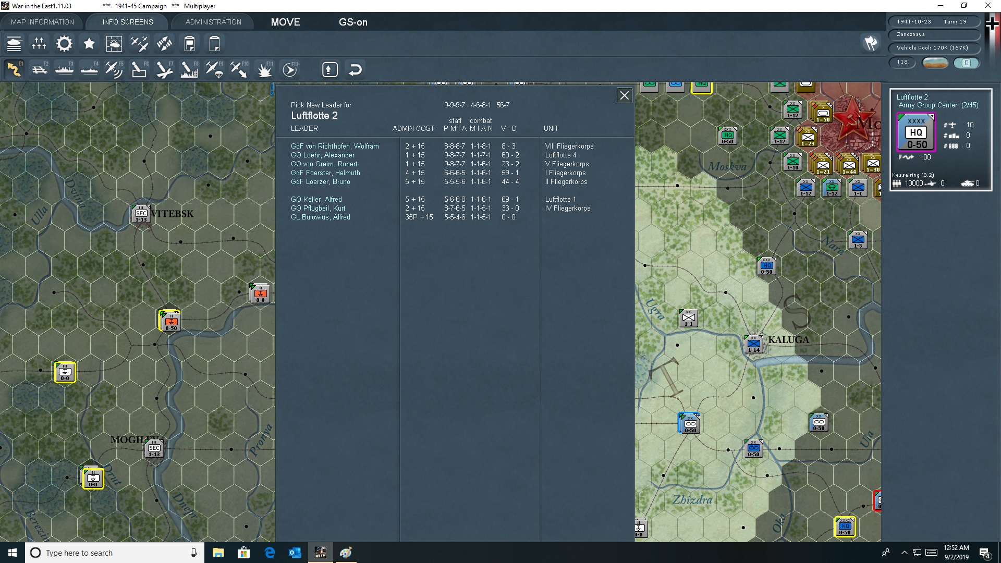Toggle the blue 0 indicator button
The width and height of the screenshot is (1001, 563).
(x=966, y=63)
